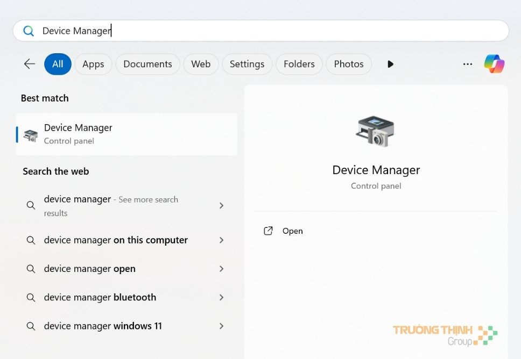Open 'device manager - See more search results'

[111, 205]
